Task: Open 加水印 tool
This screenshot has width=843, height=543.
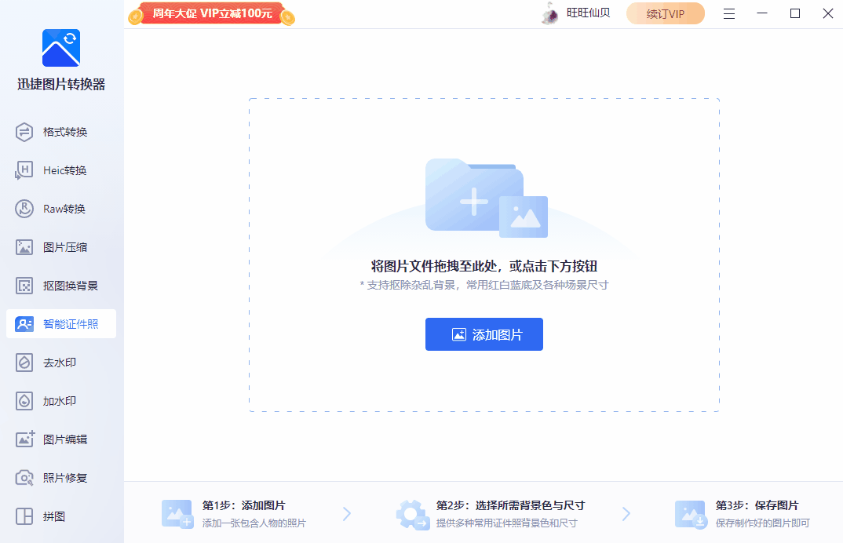Action: (61, 401)
